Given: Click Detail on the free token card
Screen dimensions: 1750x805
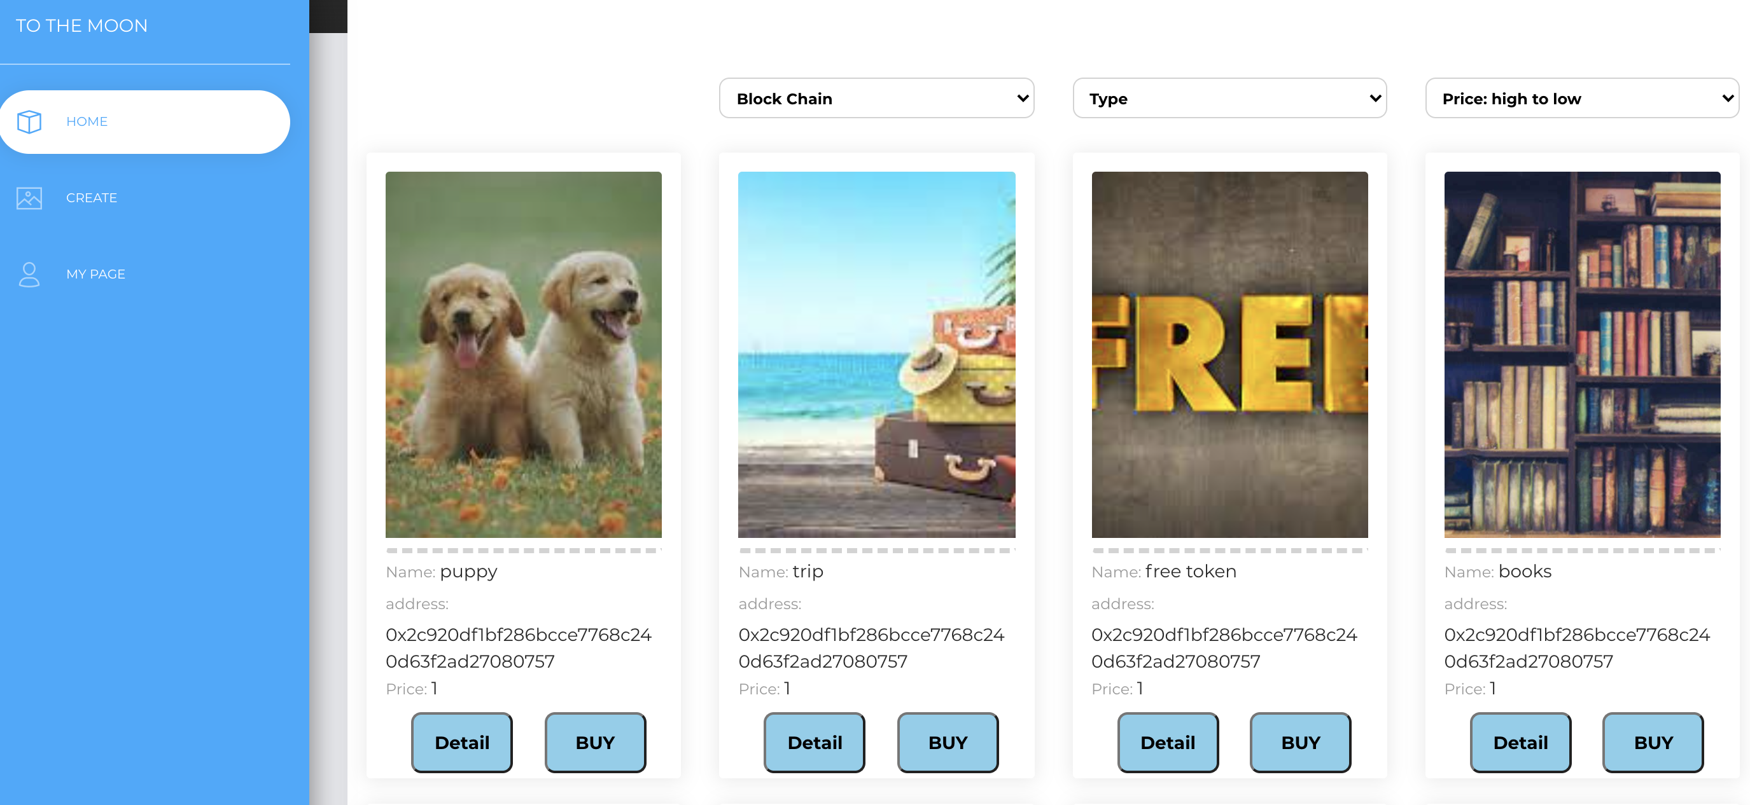Looking at the screenshot, I should (1167, 742).
